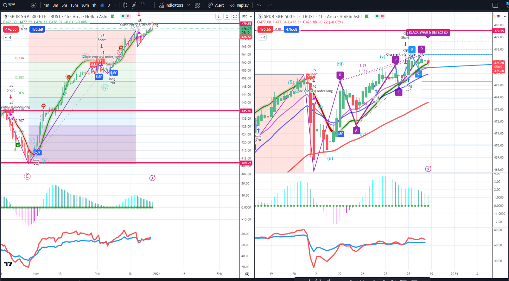Screen dimensions: 509x281
Task: Select the 3m timeframe
Action: coord(55,5)
